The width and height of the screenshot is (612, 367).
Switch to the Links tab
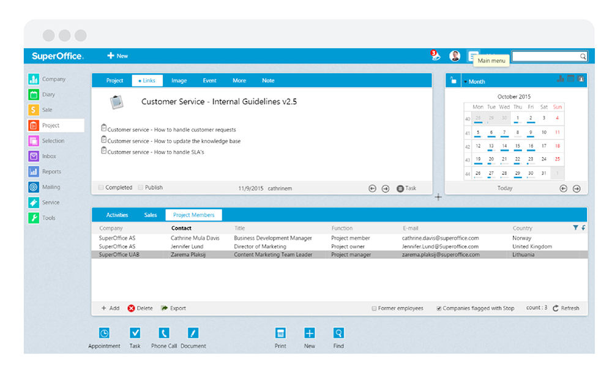(x=147, y=80)
